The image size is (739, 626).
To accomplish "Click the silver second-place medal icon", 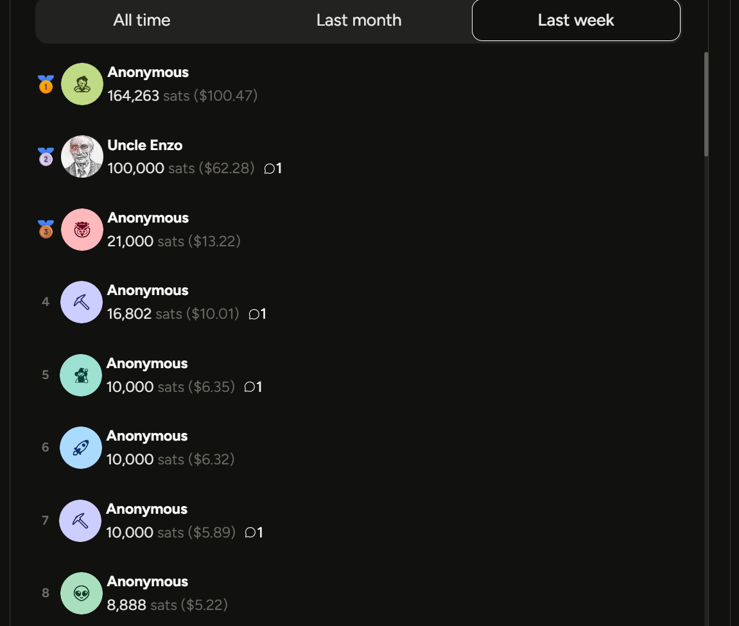I will pyautogui.click(x=46, y=156).
